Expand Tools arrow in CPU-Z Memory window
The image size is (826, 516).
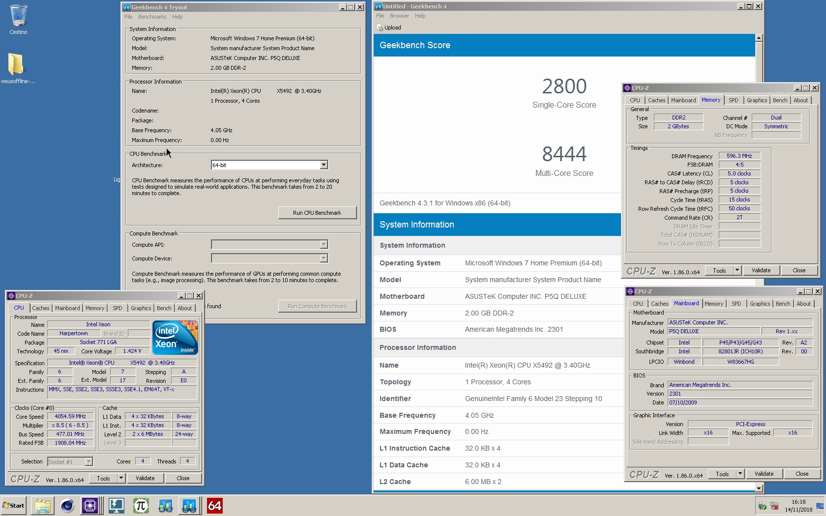tap(737, 270)
